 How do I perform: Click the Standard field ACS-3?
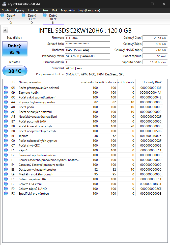[x=116, y=68]
